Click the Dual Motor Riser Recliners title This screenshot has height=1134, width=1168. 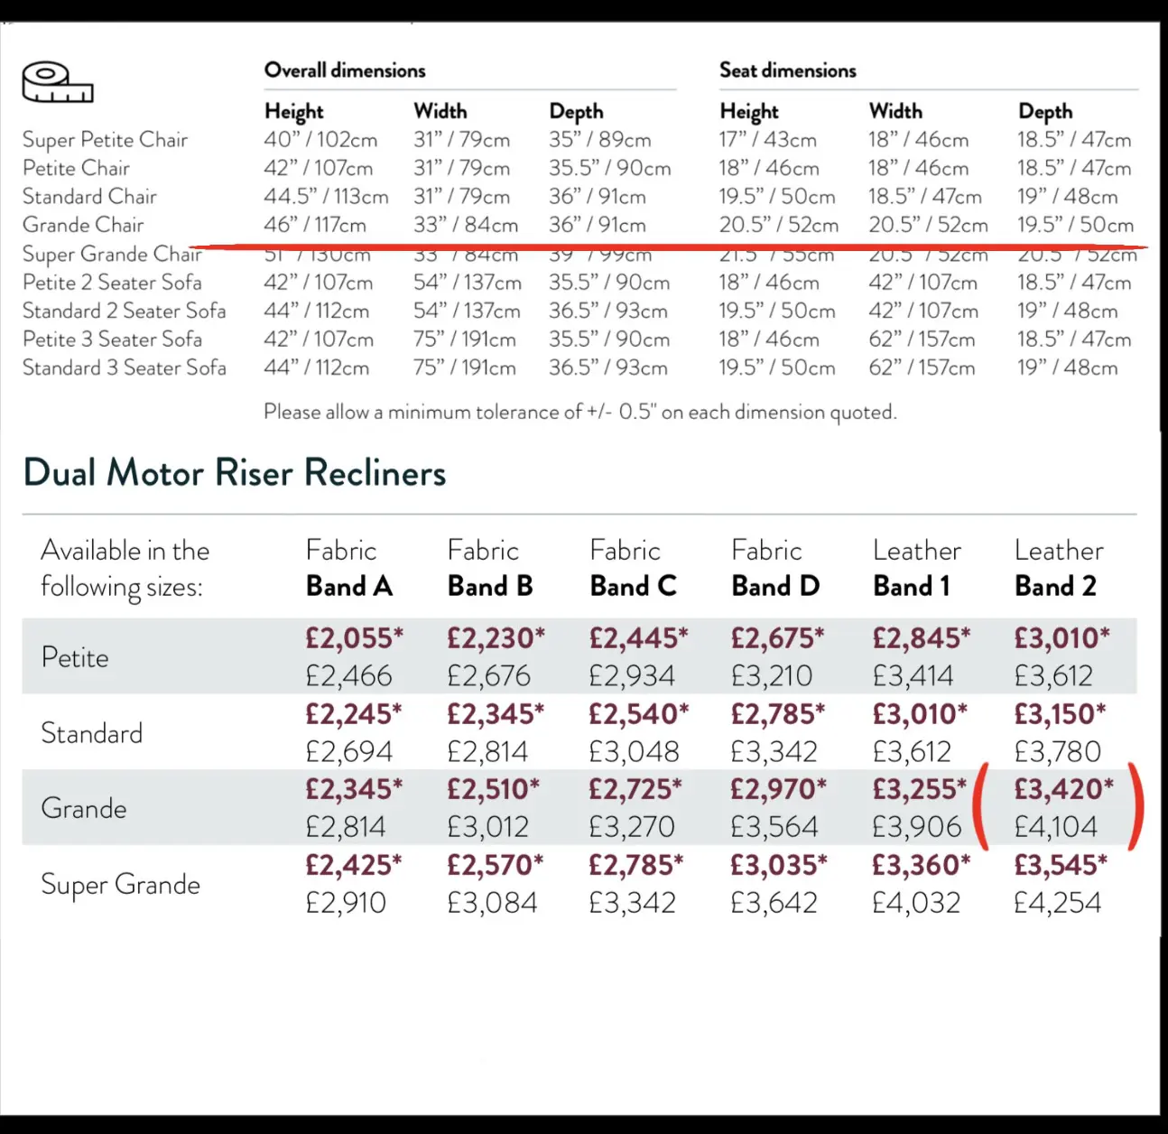tap(235, 473)
